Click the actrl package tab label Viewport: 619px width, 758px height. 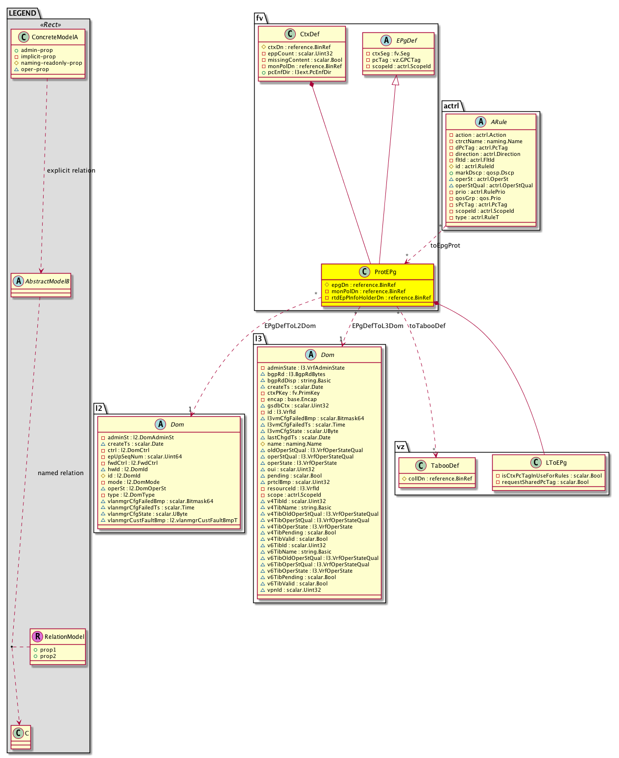(451, 106)
